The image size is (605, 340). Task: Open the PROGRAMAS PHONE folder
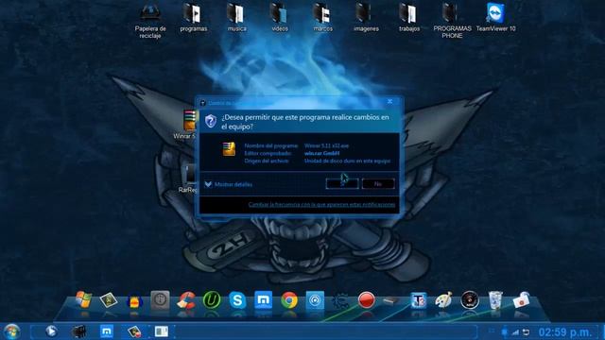click(x=452, y=21)
